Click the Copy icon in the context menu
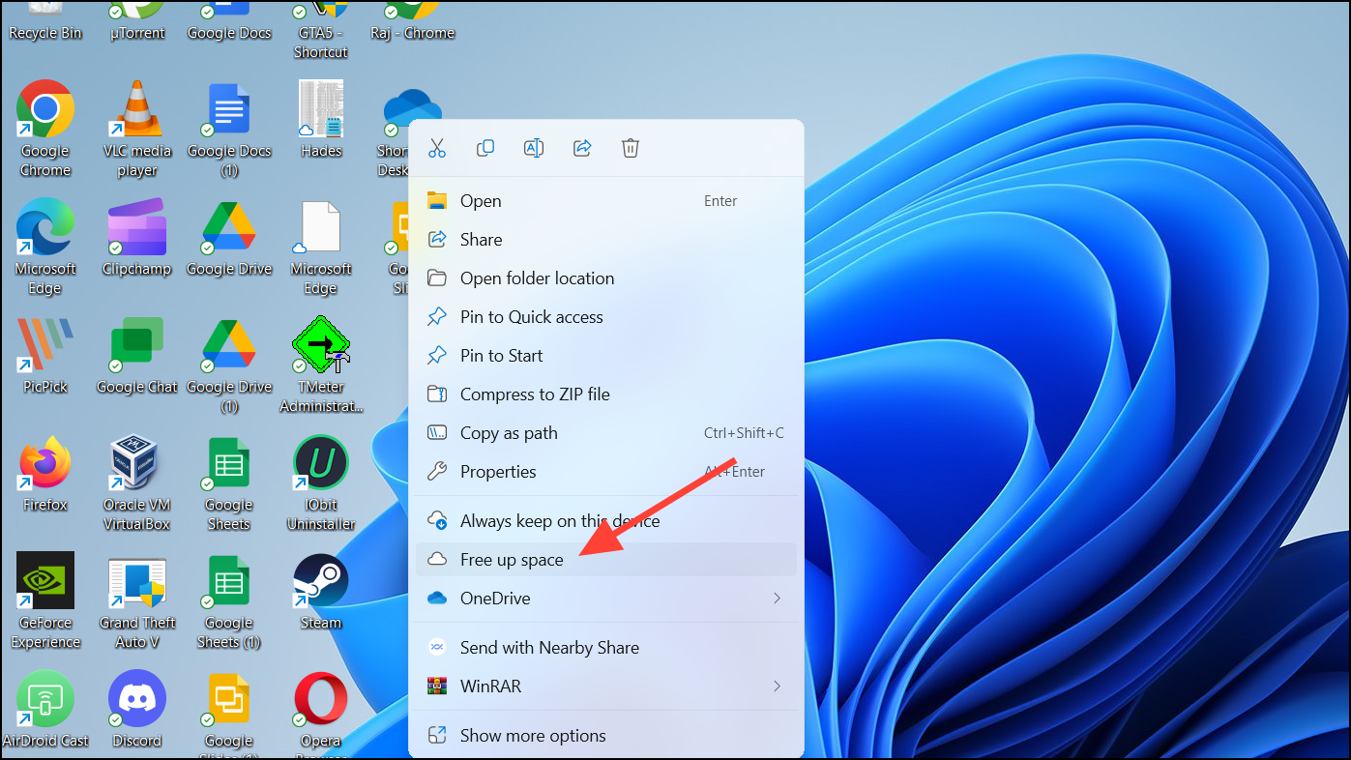The width and height of the screenshot is (1351, 760). point(485,147)
